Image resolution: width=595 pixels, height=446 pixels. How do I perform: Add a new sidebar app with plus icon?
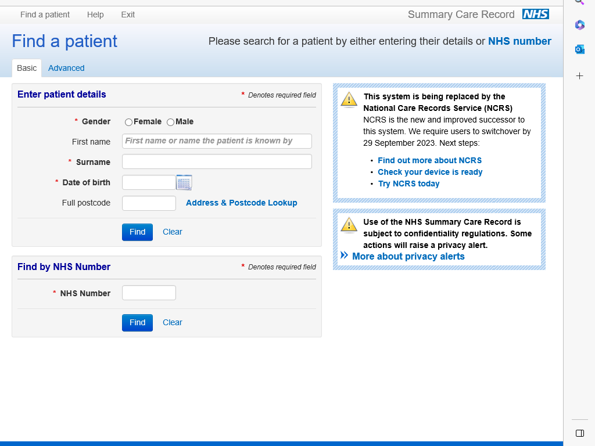pos(579,76)
